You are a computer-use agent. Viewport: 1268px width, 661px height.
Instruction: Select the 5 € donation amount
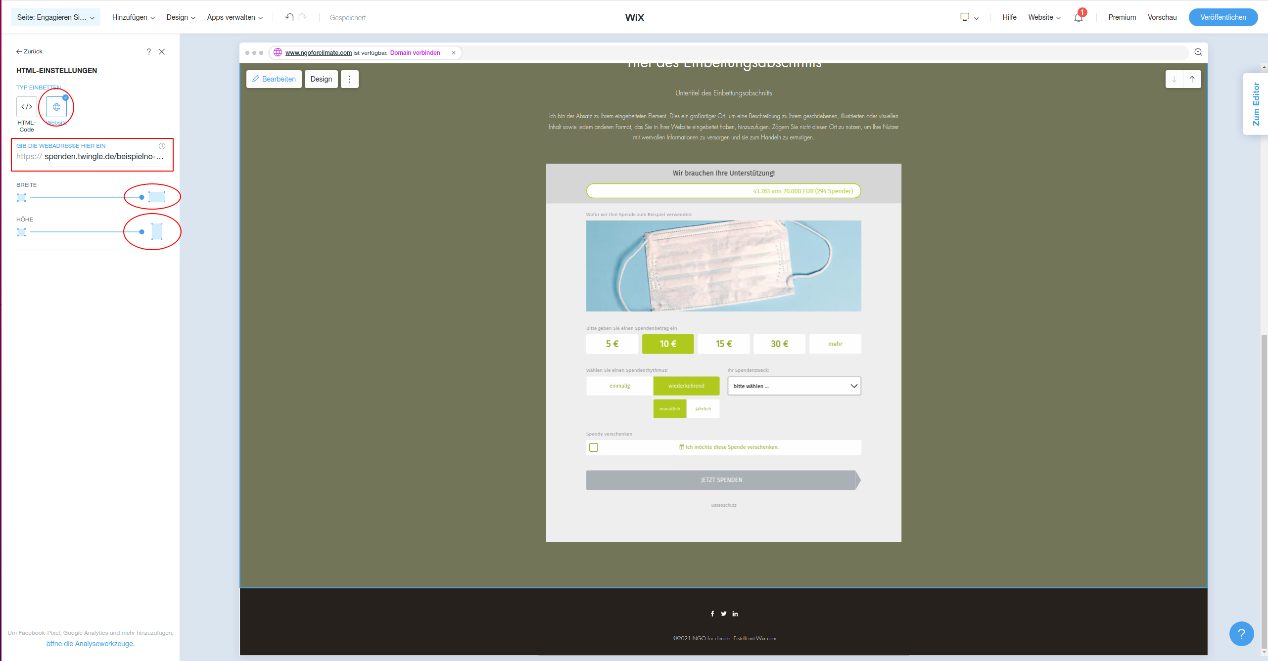click(x=612, y=344)
